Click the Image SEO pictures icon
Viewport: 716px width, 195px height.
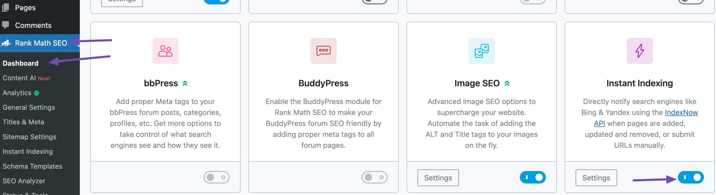click(x=481, y=51)
